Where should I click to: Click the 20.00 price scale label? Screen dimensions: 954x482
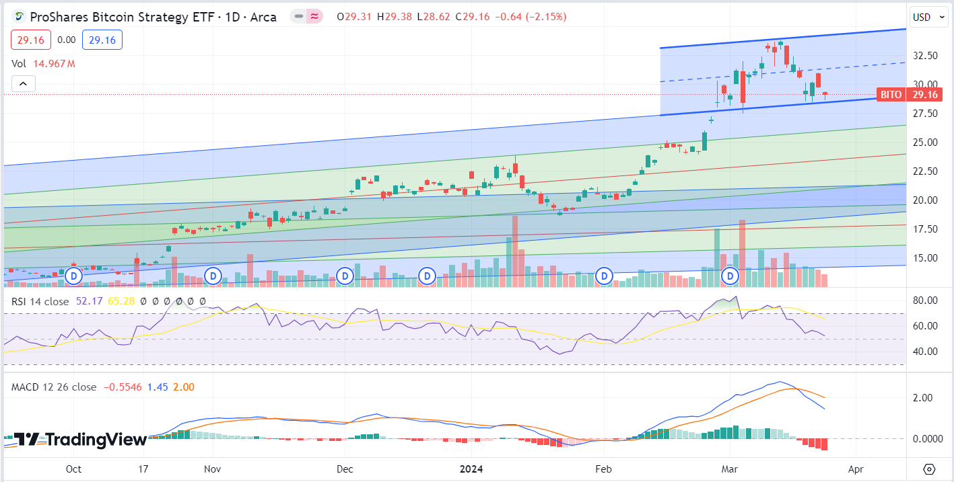[x=926, y=200]
